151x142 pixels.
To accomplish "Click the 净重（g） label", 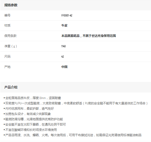I will (11, 46).
